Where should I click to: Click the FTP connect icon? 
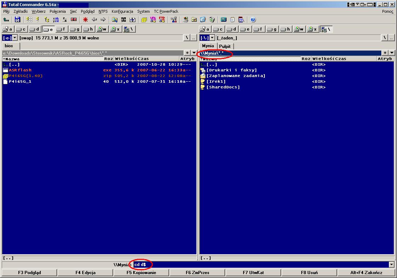pos(162,20)
